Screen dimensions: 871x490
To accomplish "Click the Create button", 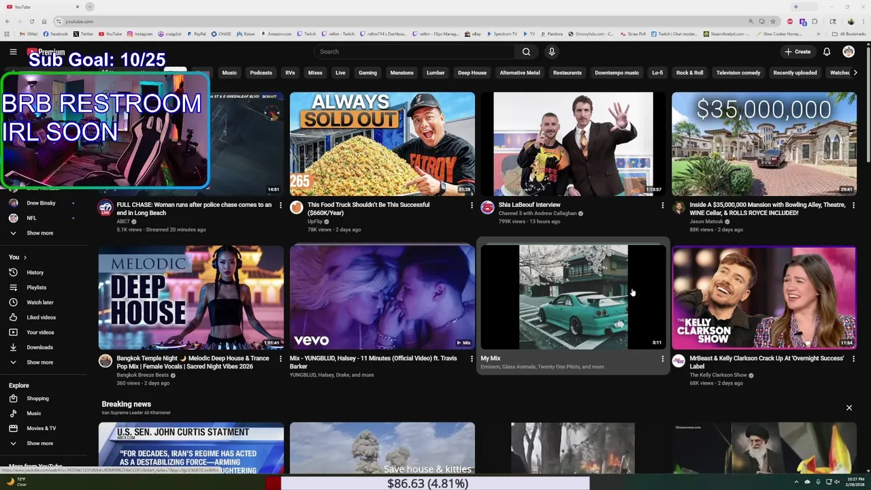I will click(x=798, y=52).
